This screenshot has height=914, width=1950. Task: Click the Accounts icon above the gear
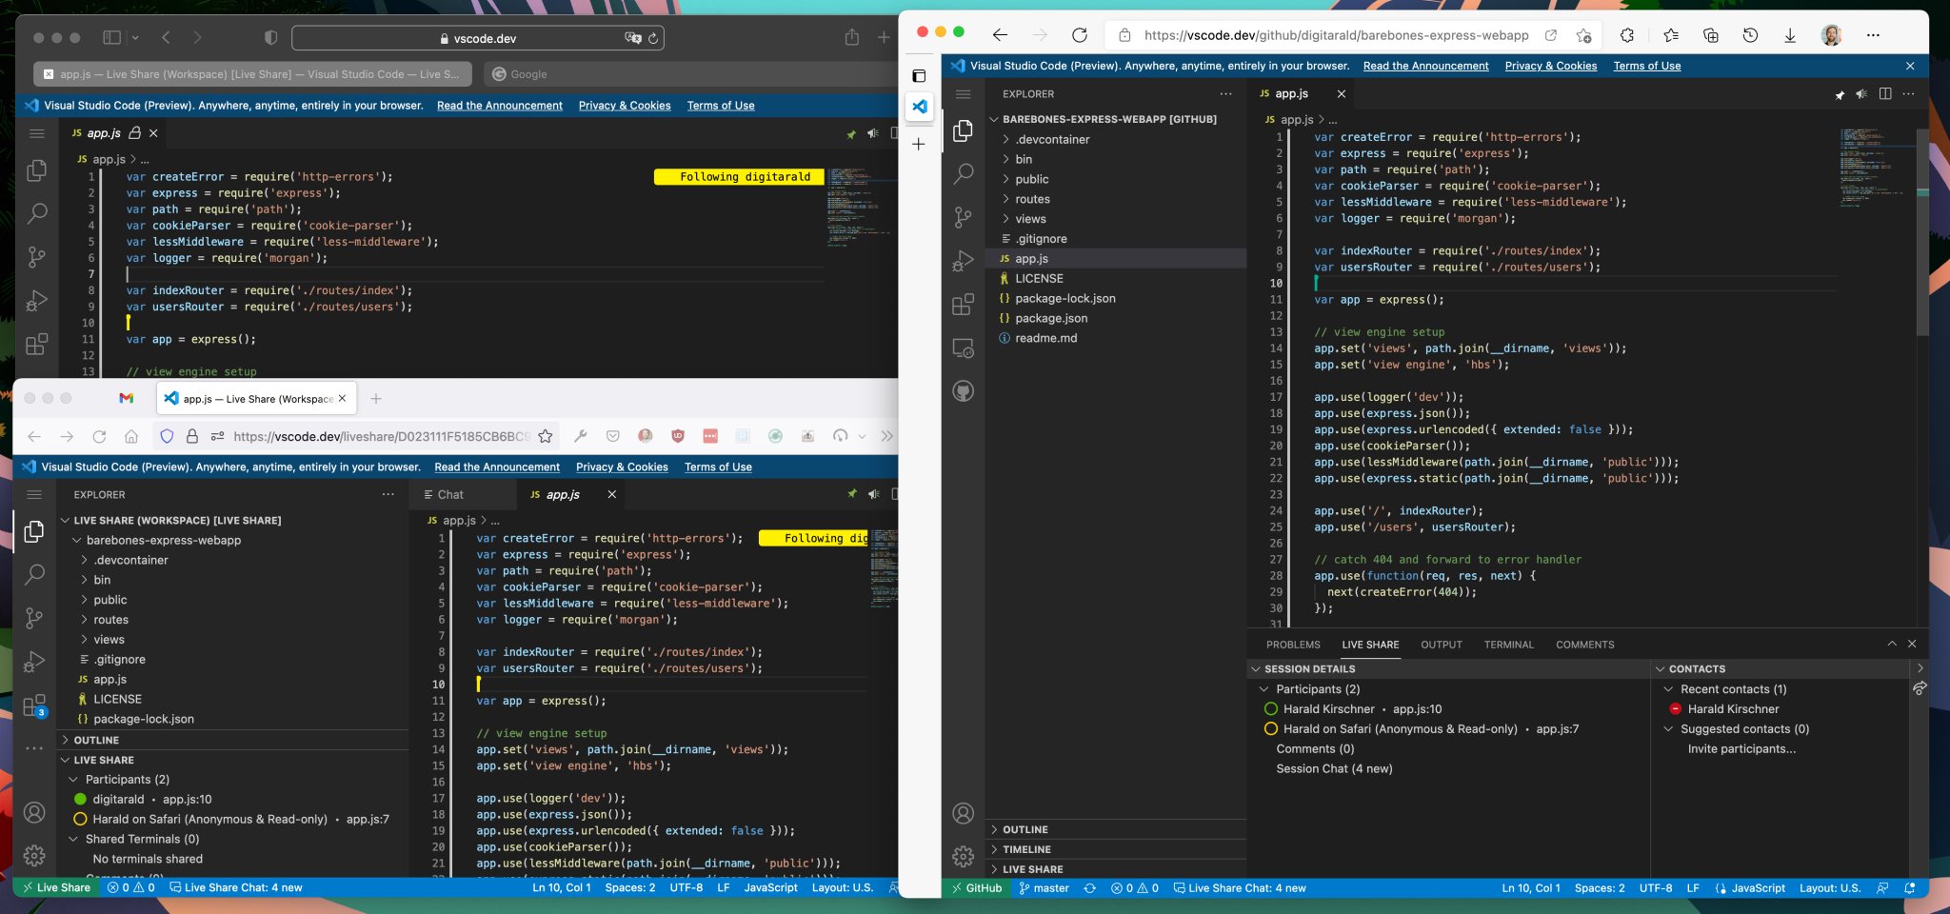click(964, 814)
